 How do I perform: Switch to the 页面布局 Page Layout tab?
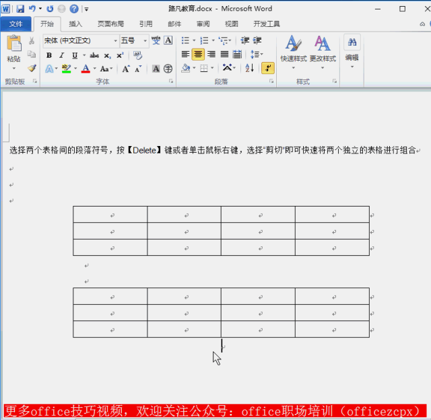(x=110, y=24)
